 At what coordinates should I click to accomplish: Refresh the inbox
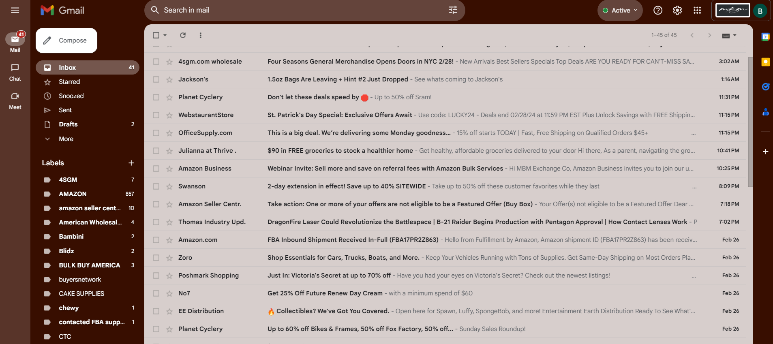(x=183, y=35)
